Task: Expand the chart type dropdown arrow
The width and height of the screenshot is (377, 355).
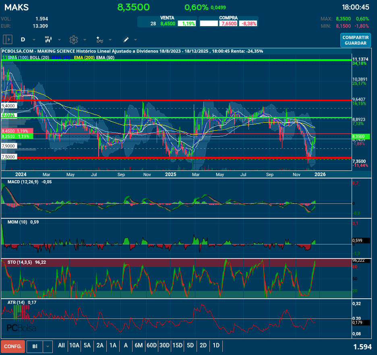Action: pyautogui.click(x=59, y=40)
